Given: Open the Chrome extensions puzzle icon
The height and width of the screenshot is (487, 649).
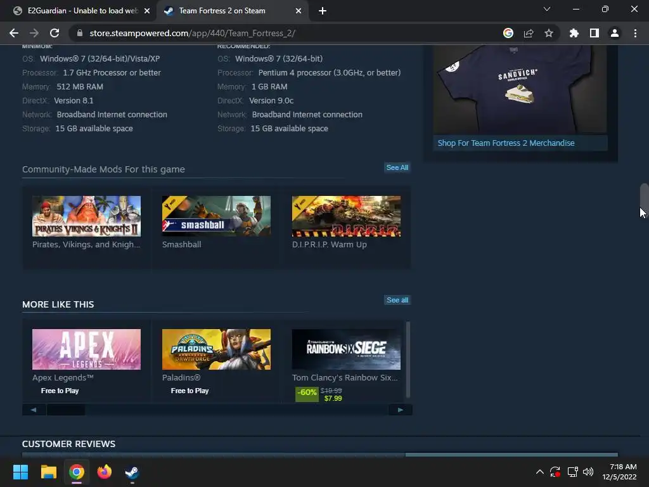Looking at the screenshot, I should click(574, 33).
